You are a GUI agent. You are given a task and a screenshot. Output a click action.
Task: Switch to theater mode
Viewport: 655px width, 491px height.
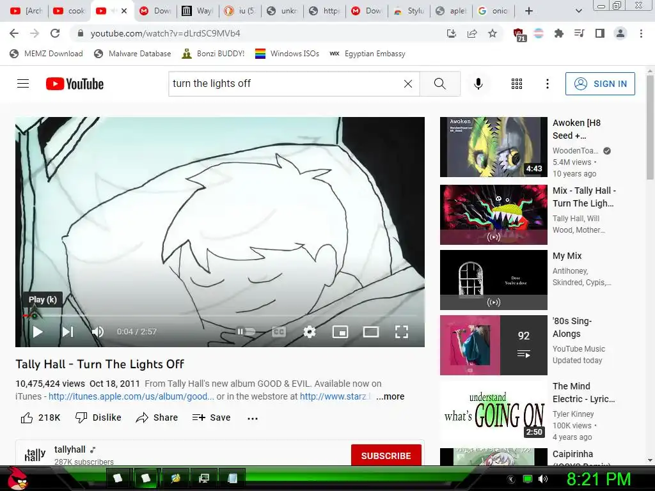(x=371, y=332)
